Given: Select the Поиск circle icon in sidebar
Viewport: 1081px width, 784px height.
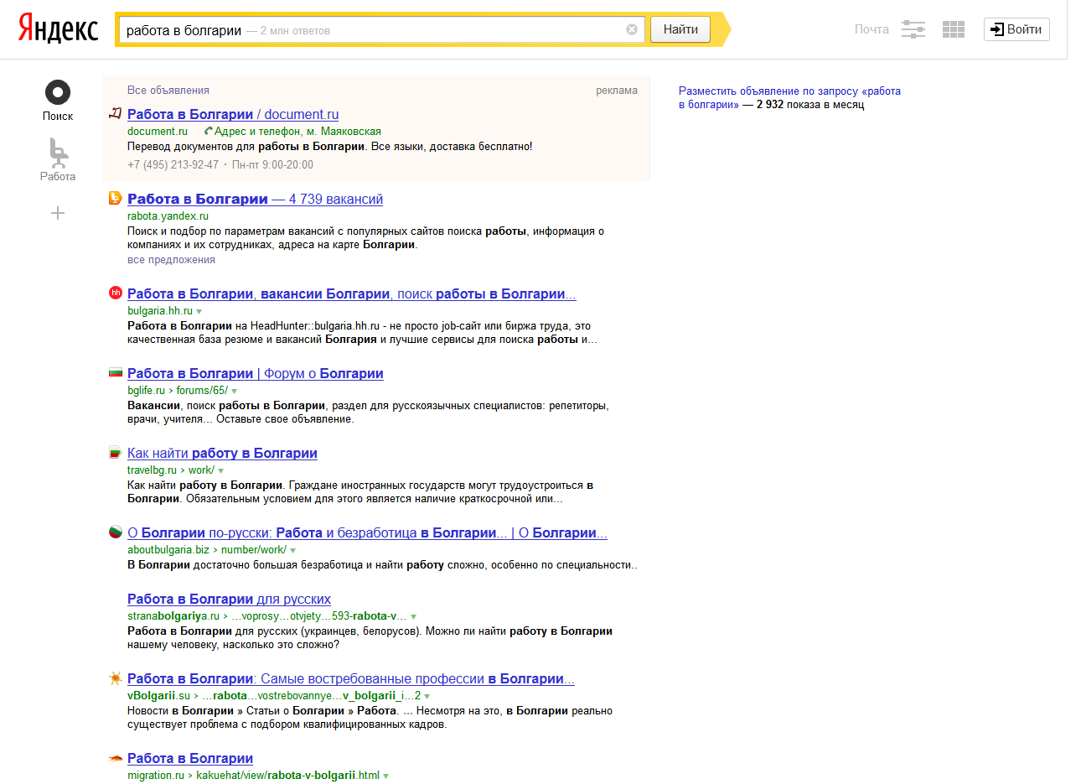Looking at the screenshot, I should pyautogui.click(x=58, y=92).
